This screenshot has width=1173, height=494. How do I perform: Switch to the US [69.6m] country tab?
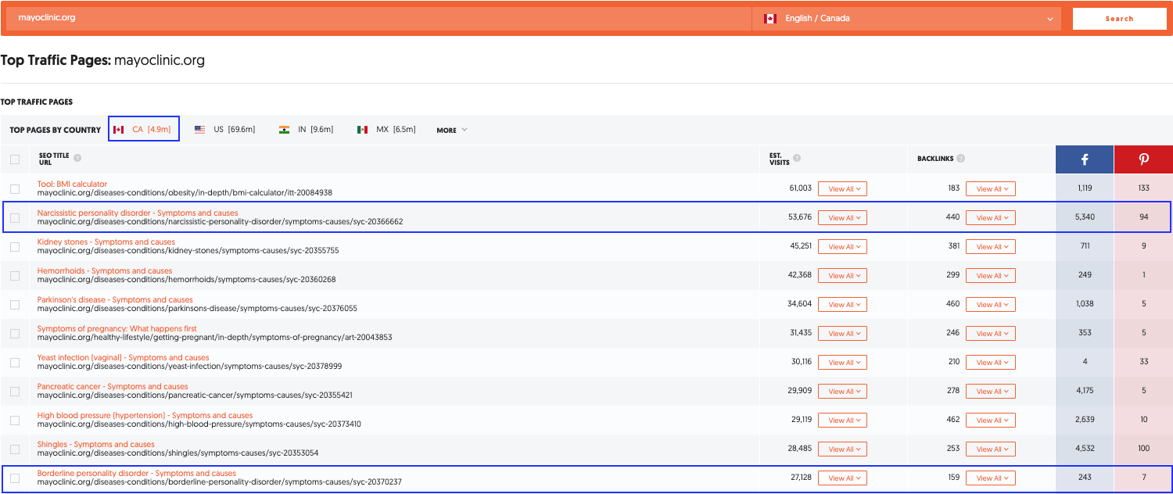coord(225,129)
